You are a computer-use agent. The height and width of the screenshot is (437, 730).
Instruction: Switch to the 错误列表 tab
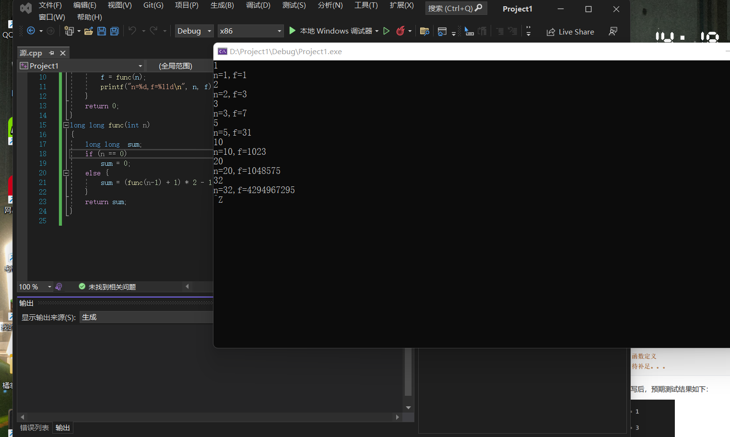[35, 428]
